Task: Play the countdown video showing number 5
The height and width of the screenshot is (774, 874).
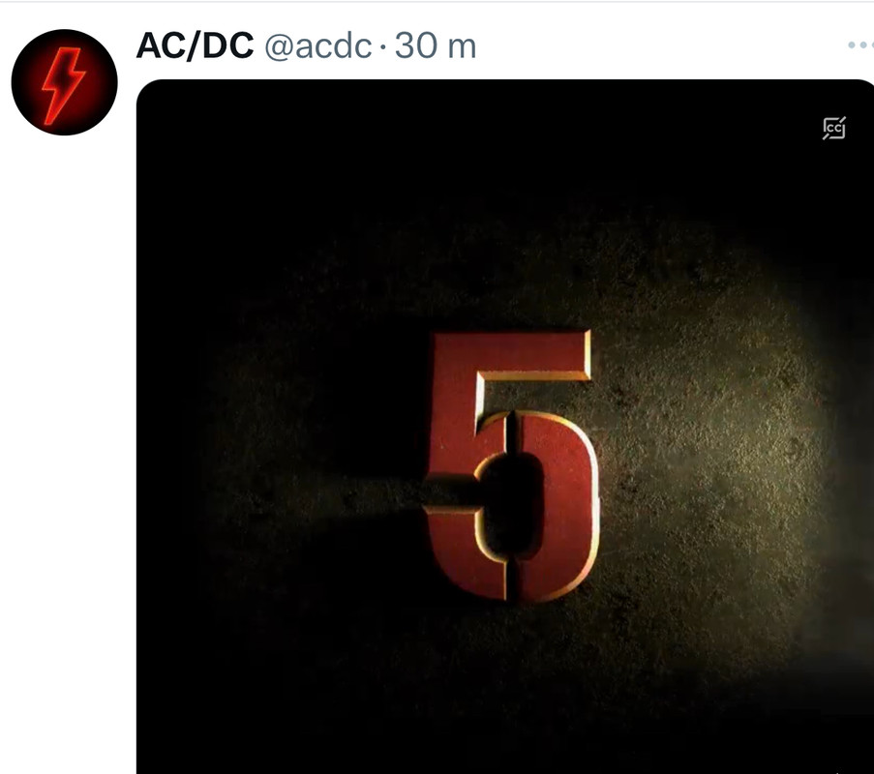Action: pyautogui.click(x=505, y=427)
